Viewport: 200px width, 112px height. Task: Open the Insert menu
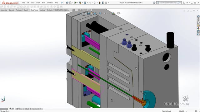(x=38, y=3)
